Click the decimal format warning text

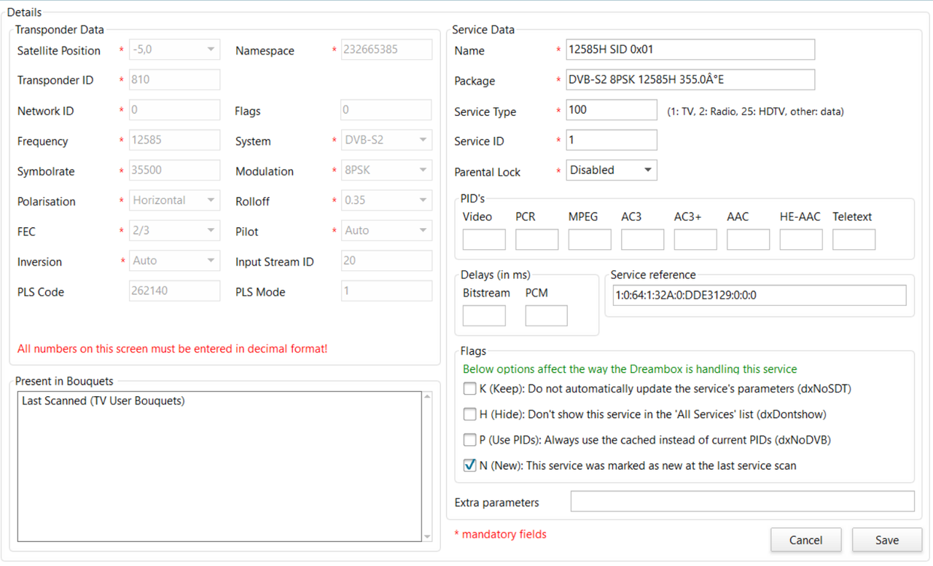[x=173, y=349]
